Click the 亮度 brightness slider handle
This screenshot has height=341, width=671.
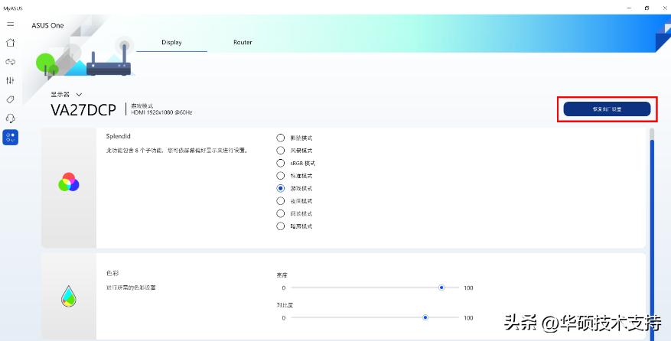click(441, 287)
